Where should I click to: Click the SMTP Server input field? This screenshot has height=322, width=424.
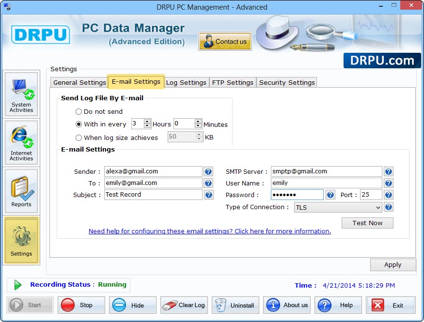[327, 171]
